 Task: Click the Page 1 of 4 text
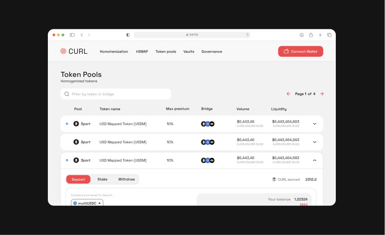click(x=305, y=94)
